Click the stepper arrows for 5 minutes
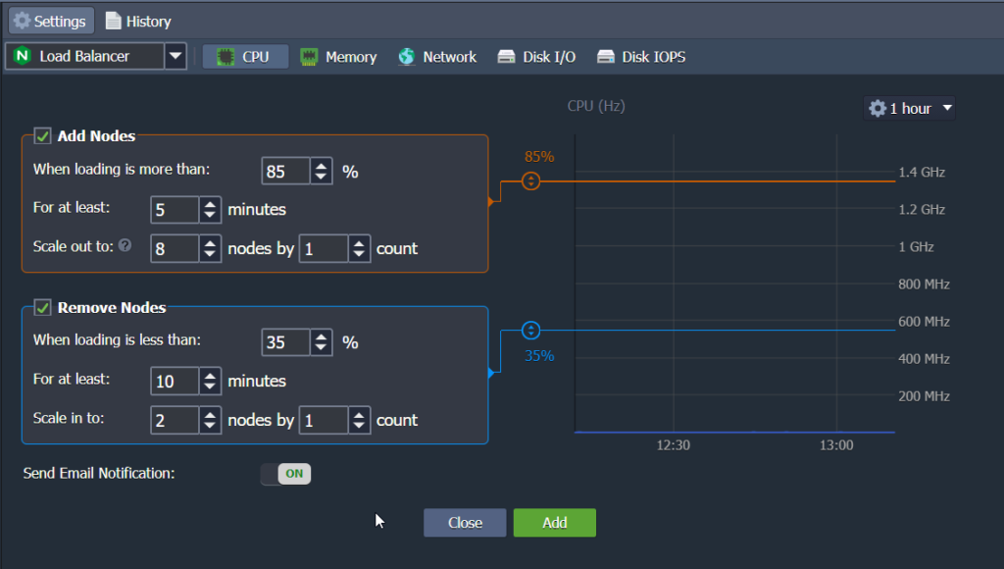The image size is (1004, 569). coord(210,210)
